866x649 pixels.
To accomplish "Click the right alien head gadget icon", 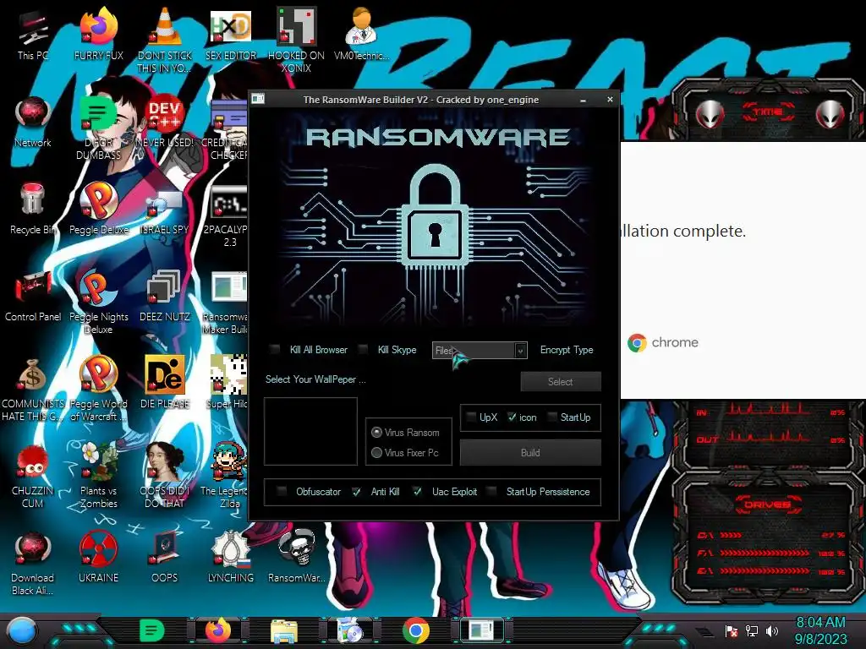I will pyautogui.click(x=830, y=114).
